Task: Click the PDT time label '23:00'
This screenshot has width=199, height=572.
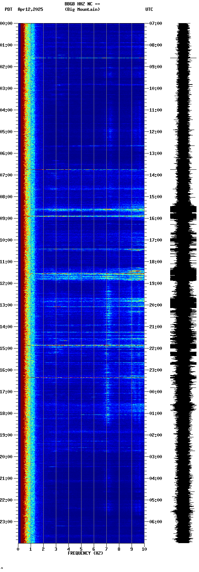Action: [6, 522]
